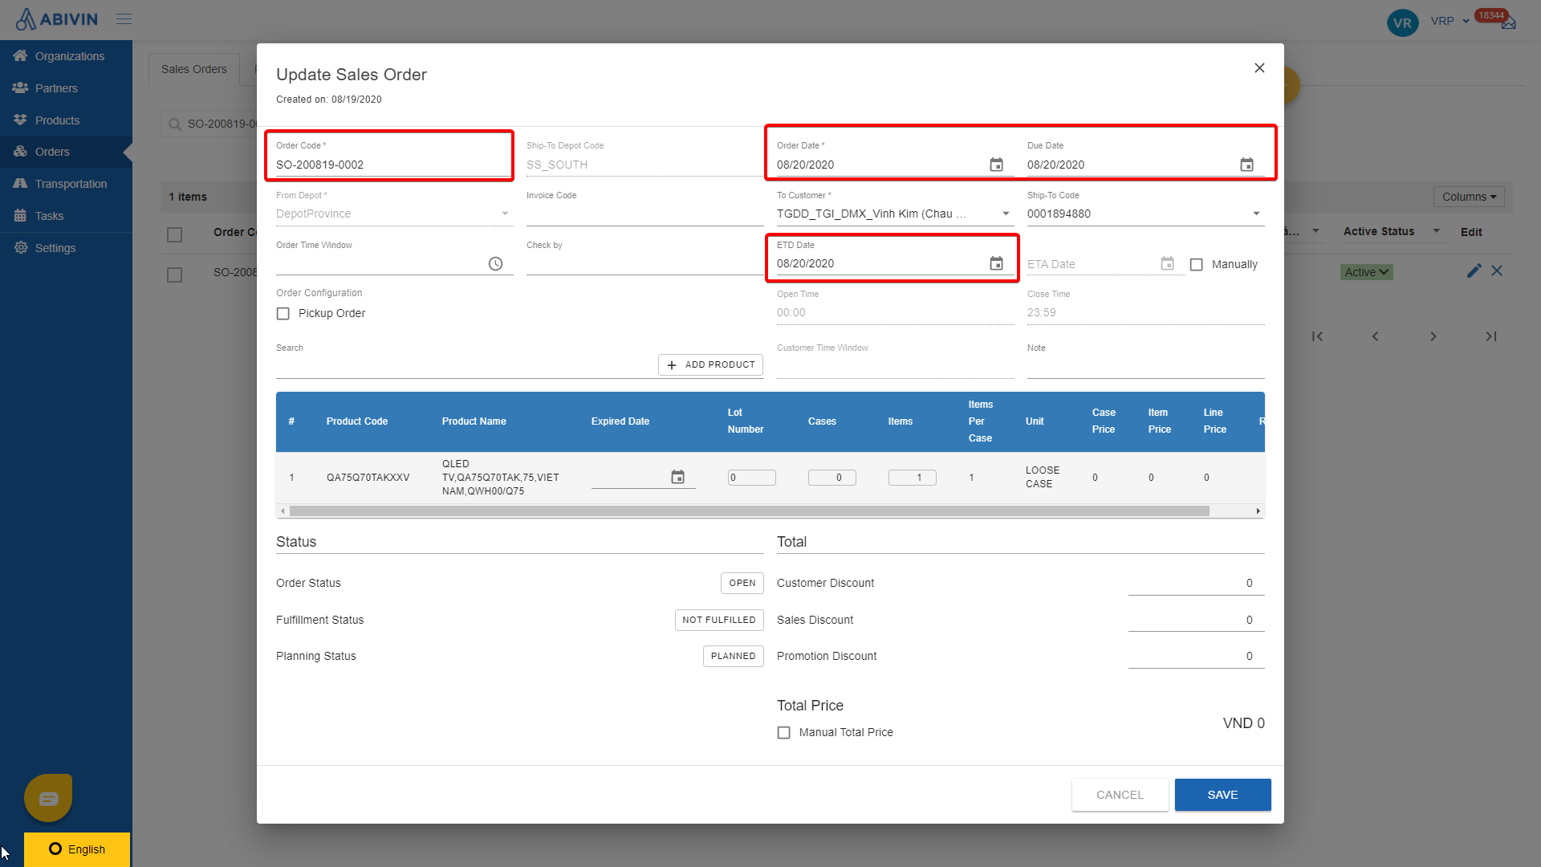Click the Invoice Code input field
Image resolution: width=1541 pixels, height=867 pixels.
[x=644, y=214]
